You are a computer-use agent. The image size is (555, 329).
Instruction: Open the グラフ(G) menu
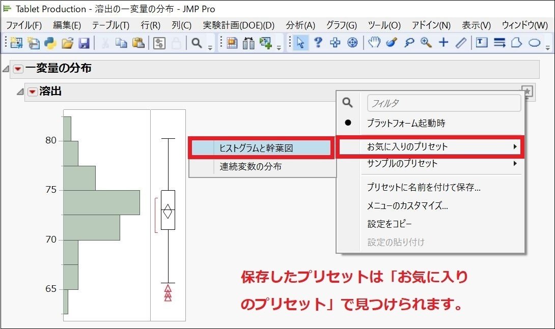pos(342,25)
